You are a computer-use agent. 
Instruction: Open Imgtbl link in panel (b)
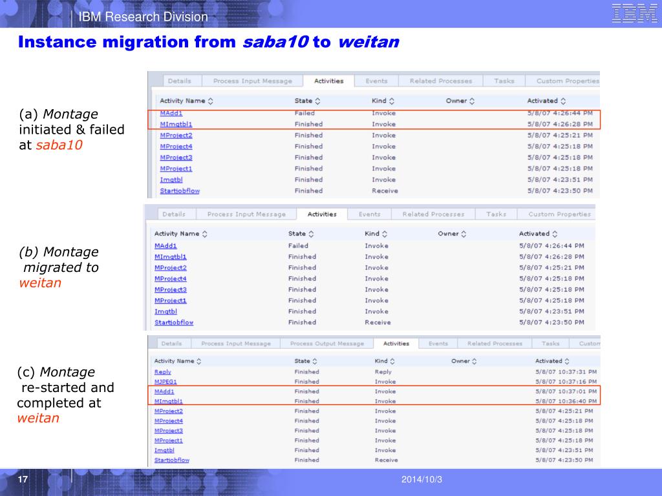coord(165,312)
